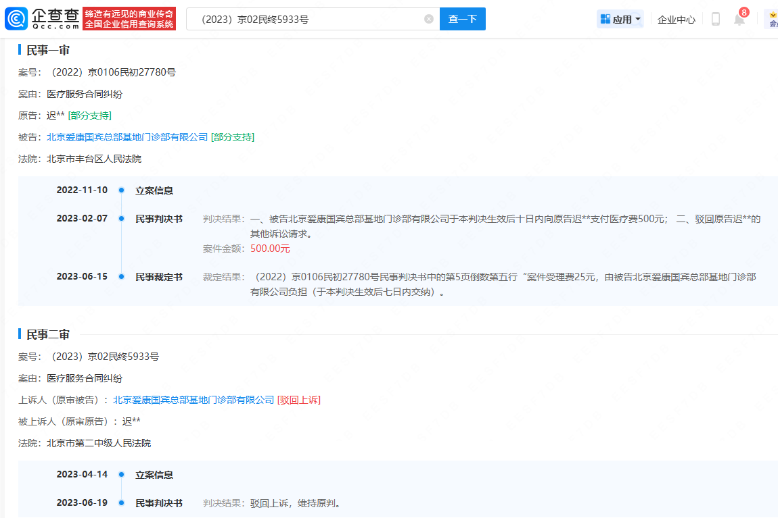Screen dimensions: 778x518
Task: Open the mobile phone app icon
Action: click(x=716, y=19)
